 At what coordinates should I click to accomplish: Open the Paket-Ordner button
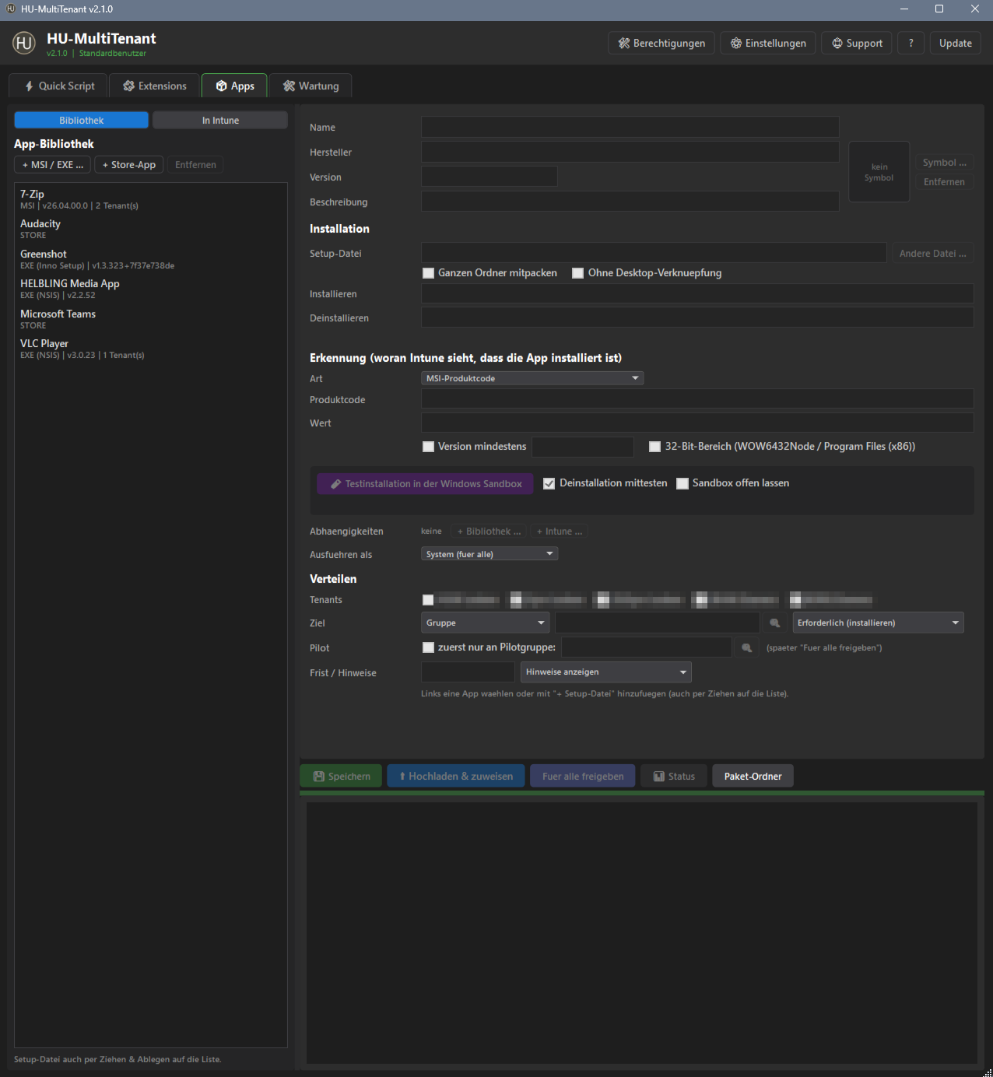[x=753, y=777]
